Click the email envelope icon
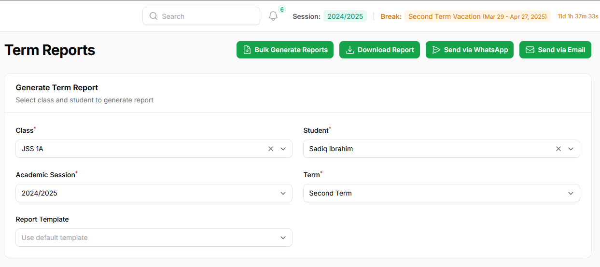Image resolution: width=600 pixels, height=267 pixels. pos(530,50)
